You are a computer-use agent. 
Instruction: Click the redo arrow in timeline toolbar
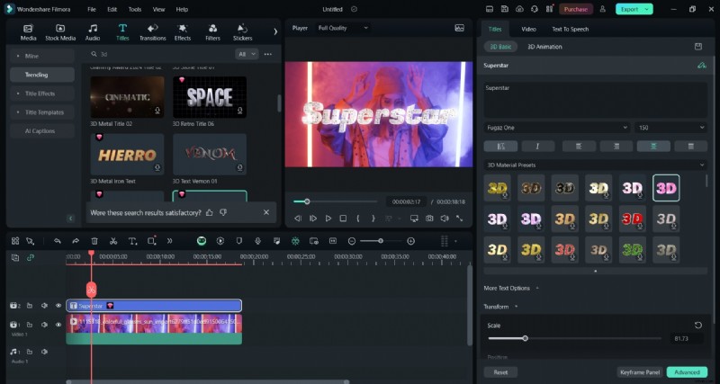tap(76, 241)
